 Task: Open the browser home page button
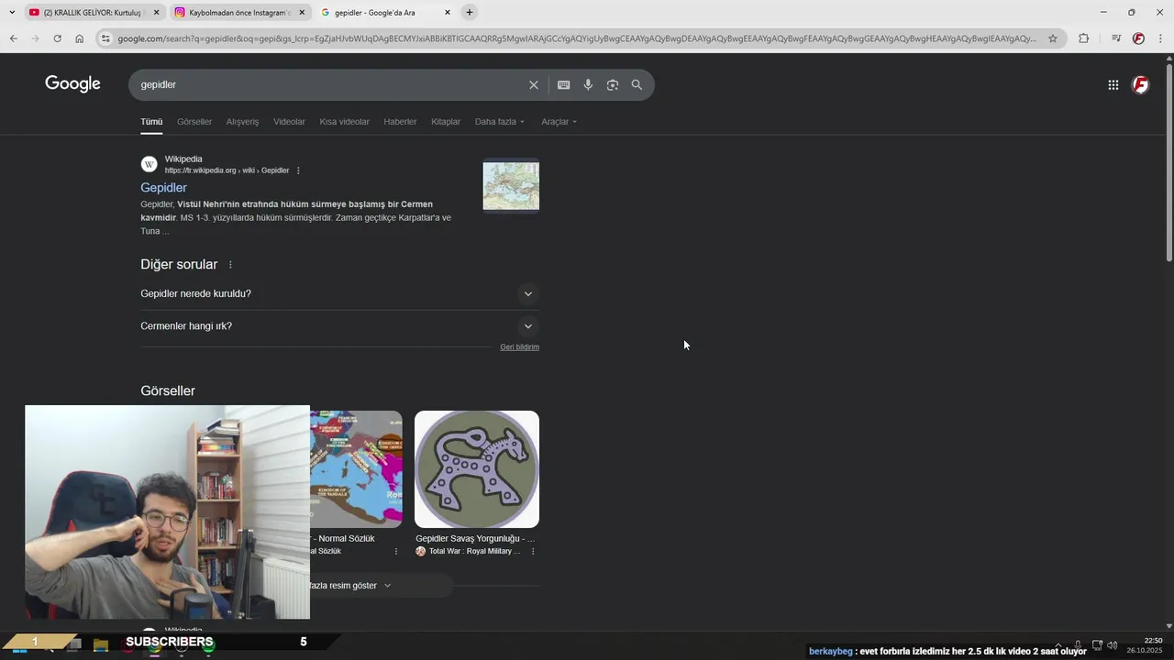(x=79, y=38)
